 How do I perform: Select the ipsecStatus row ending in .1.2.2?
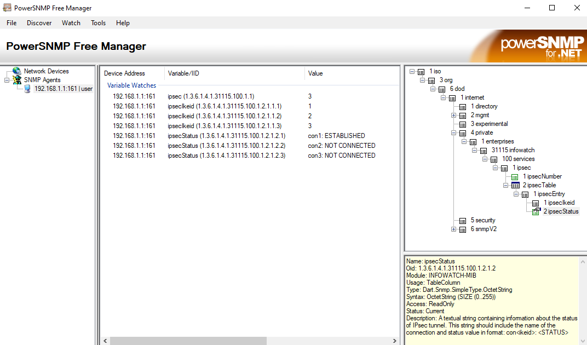point(249,145)
